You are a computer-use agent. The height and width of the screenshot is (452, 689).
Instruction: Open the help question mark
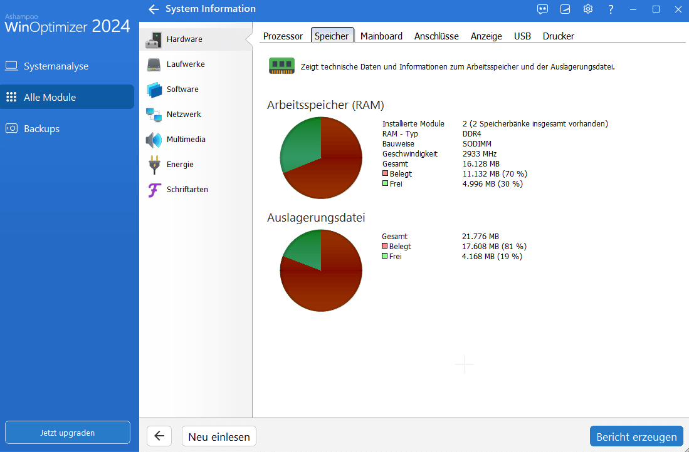611,9
